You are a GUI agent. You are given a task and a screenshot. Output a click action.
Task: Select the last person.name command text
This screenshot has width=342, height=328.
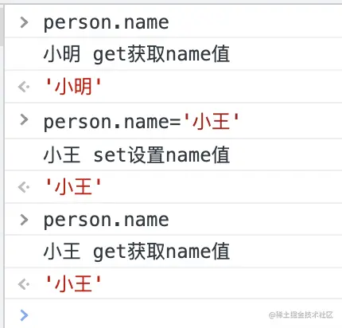click(106, 221)
